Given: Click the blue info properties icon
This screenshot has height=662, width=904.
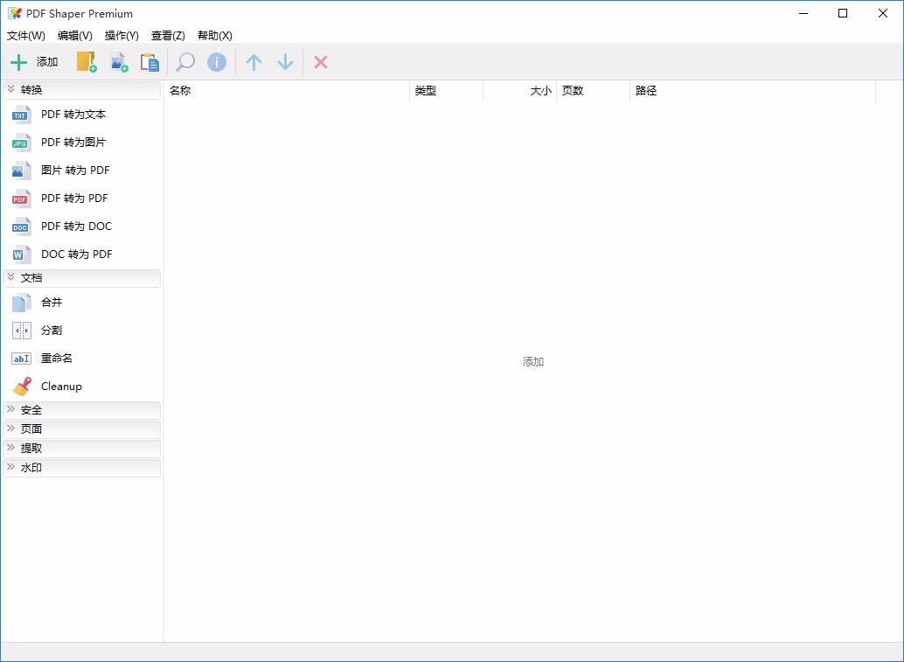Looking at the screenshot, I should (217, 62).
